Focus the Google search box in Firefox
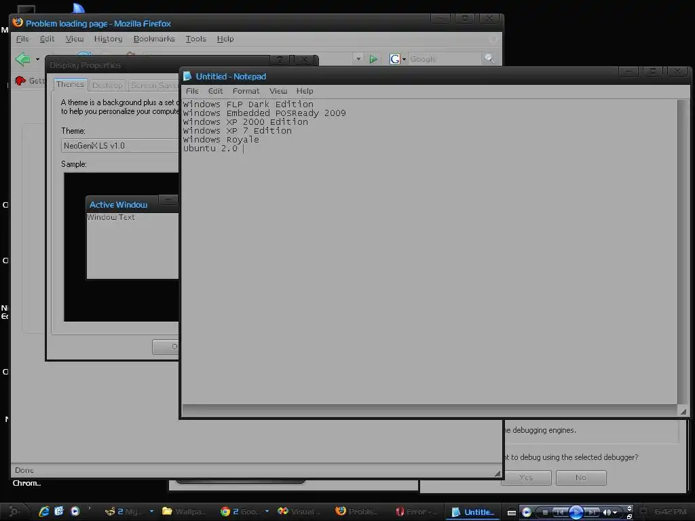This screenshot has height=521, width=695. coord(444,59)
